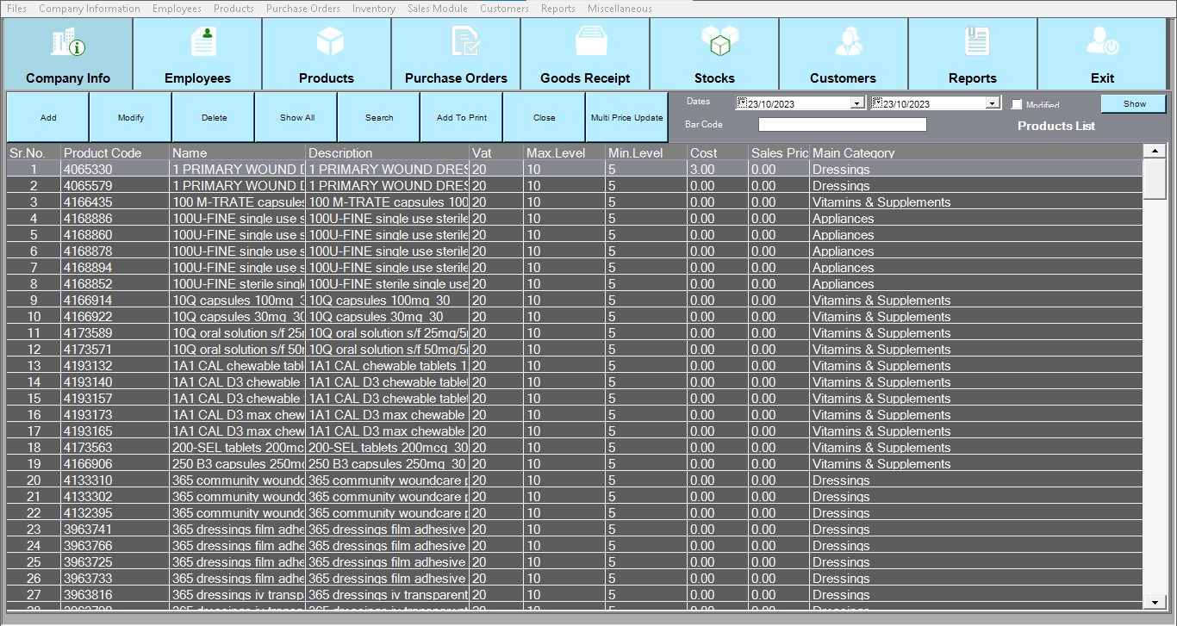Enable the Modified checkbox
This screenshot has height=626, width=1177.
tap(1017, 104)
